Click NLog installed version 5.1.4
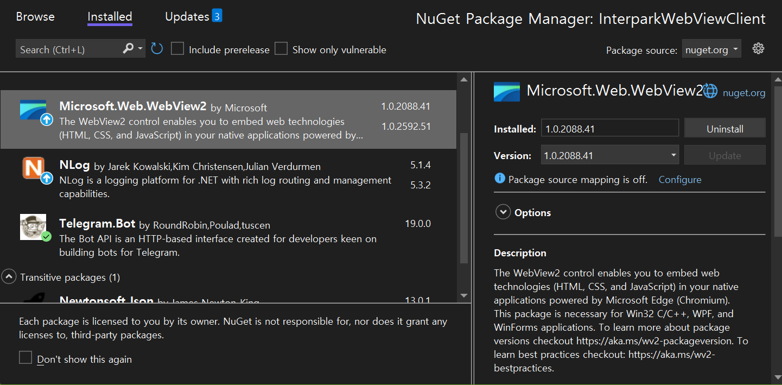The image size is (782, 385). pyautogui.click(x=421, y=165)
